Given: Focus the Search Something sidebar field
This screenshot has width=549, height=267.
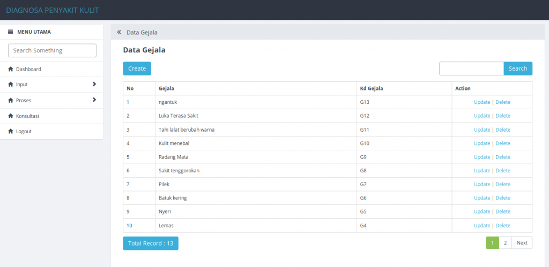Looking at the screenshot, I should [52, 50].
